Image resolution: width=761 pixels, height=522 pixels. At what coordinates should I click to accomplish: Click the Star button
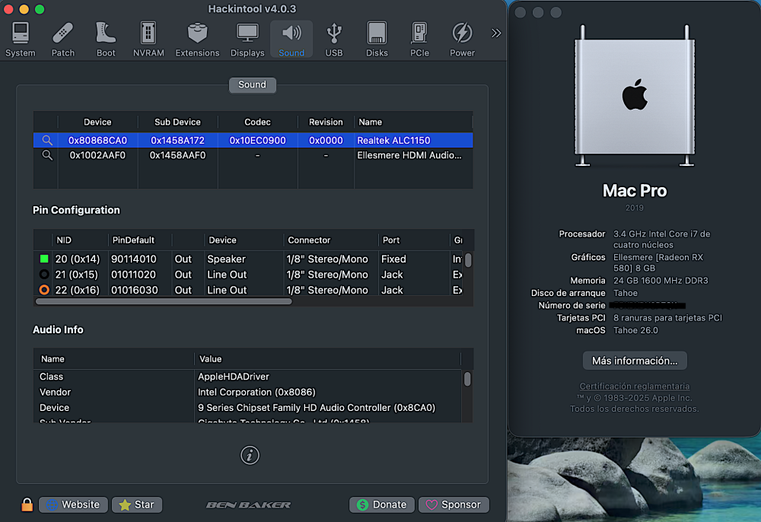137,504
